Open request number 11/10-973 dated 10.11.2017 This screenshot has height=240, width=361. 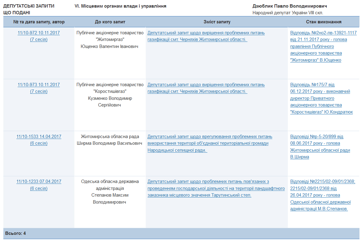point(39,85)
